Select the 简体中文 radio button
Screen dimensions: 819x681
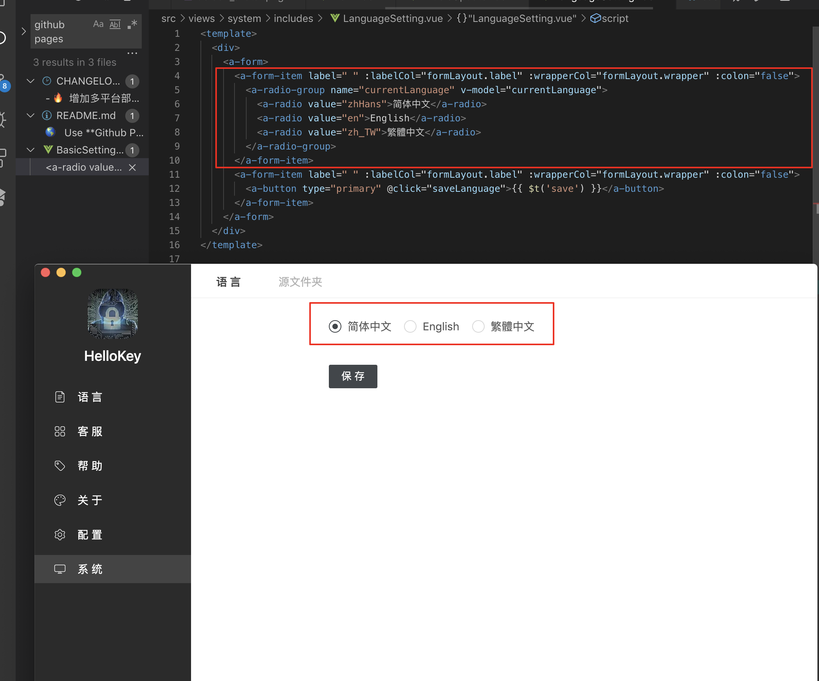tap(335, 326)
